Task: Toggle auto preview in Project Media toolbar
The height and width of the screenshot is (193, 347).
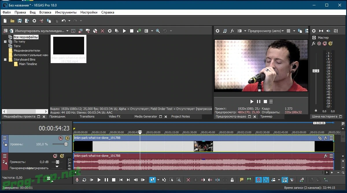Action: point(139,31)
